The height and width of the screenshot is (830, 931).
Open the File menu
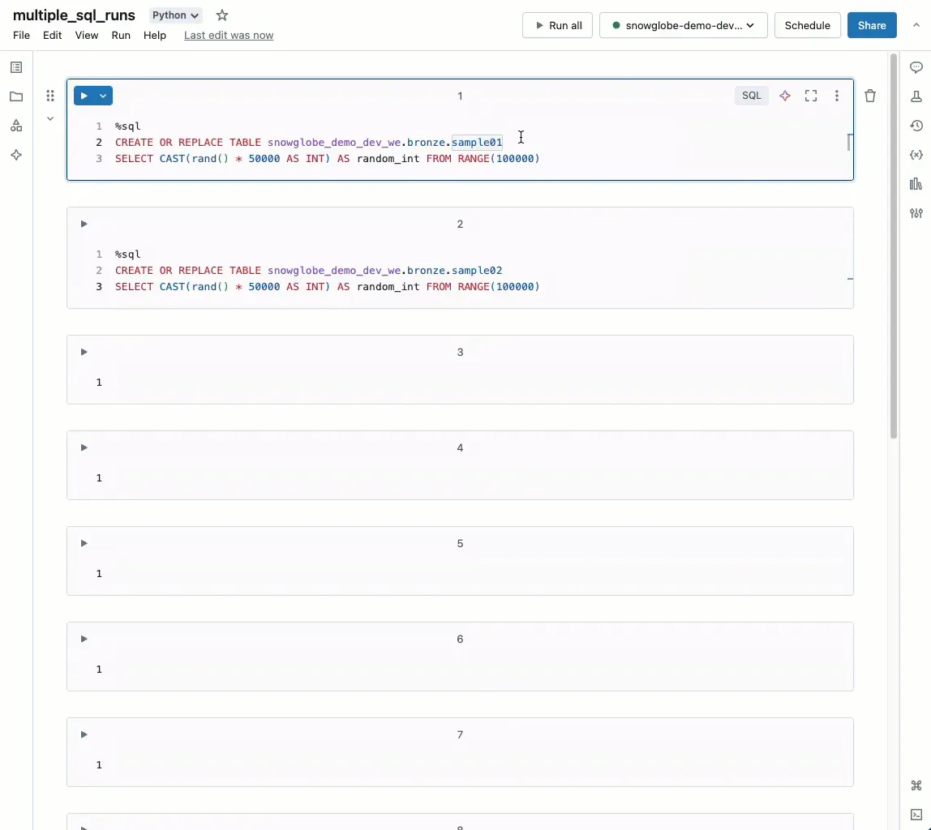pos(21,36)
